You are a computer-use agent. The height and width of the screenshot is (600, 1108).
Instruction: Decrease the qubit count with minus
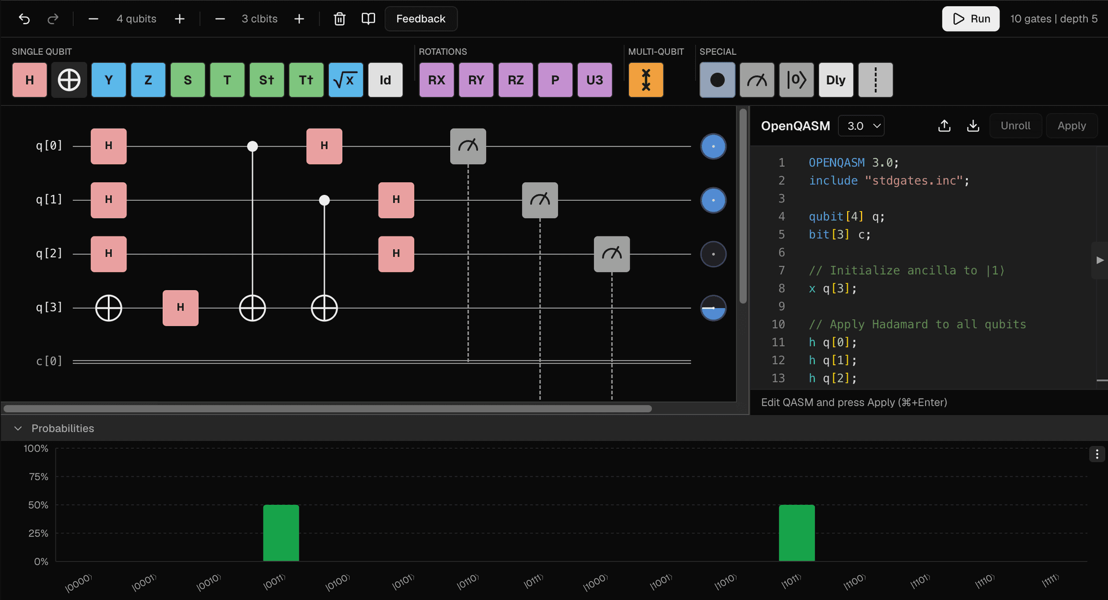click(x=93, y=19)
